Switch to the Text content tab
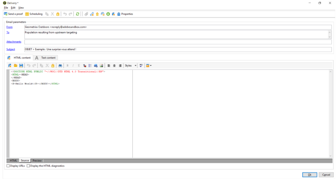Viewport: 336px width, 179px height. (x=46, y=58)
